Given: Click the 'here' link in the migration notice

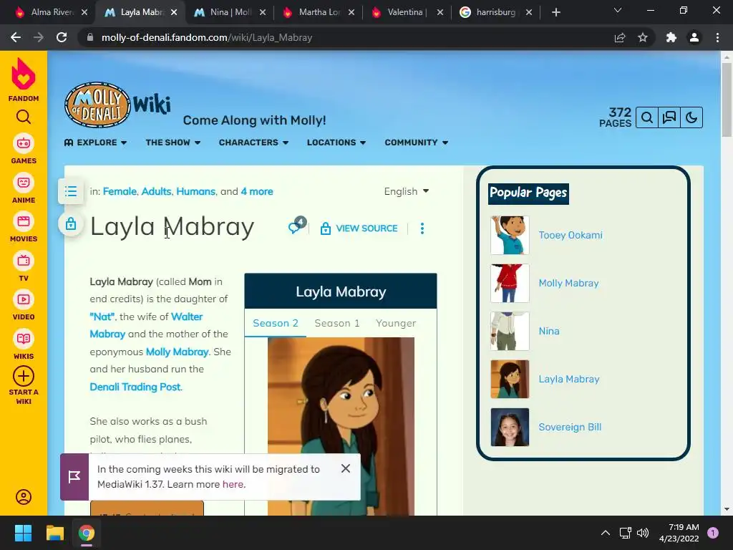Looking at the screenshot, I should pos(233,485).
